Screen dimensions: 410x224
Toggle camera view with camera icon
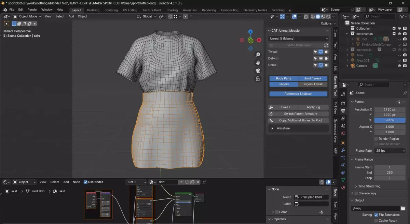click(258, 71)
